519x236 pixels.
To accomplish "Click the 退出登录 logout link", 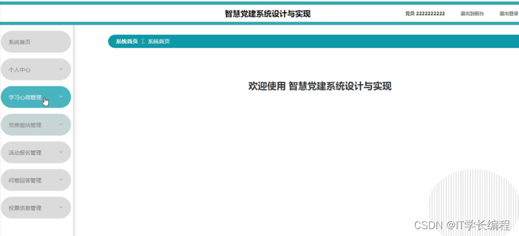I will (x=509, y=14).
